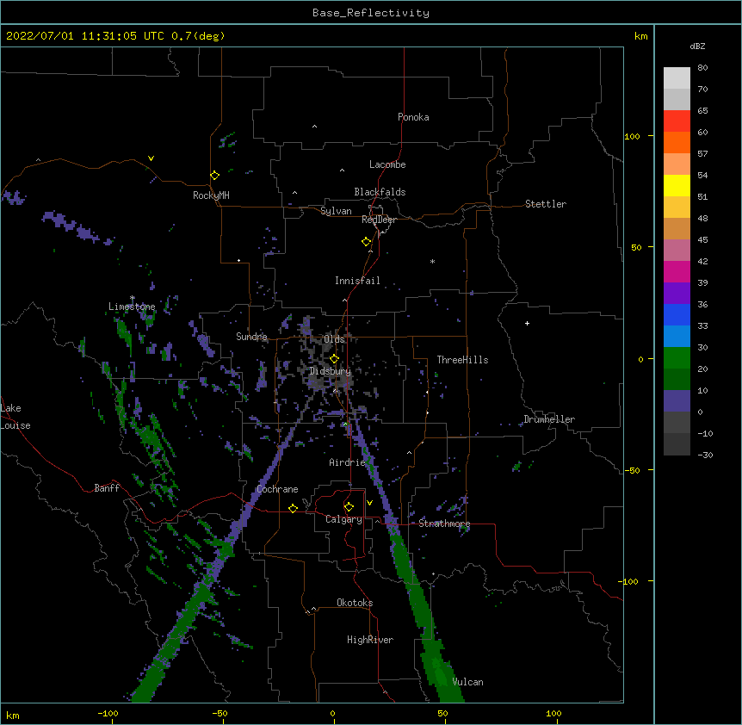Click the Stettler city label
742x725 pixels.
coord(546,204)
